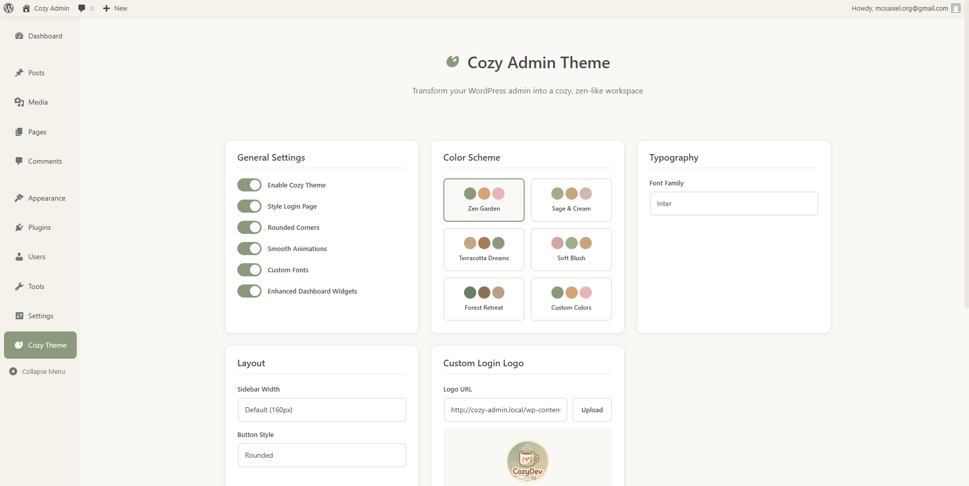Open Appearance in the sidebar

pyautogui.click(x=40, y=198)
